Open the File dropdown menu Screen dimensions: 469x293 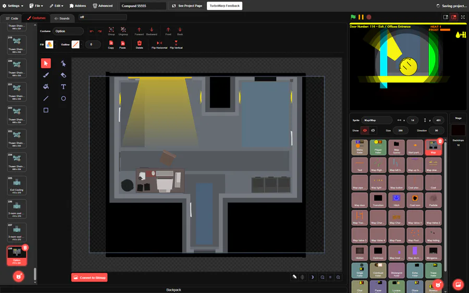coord(36,6)
